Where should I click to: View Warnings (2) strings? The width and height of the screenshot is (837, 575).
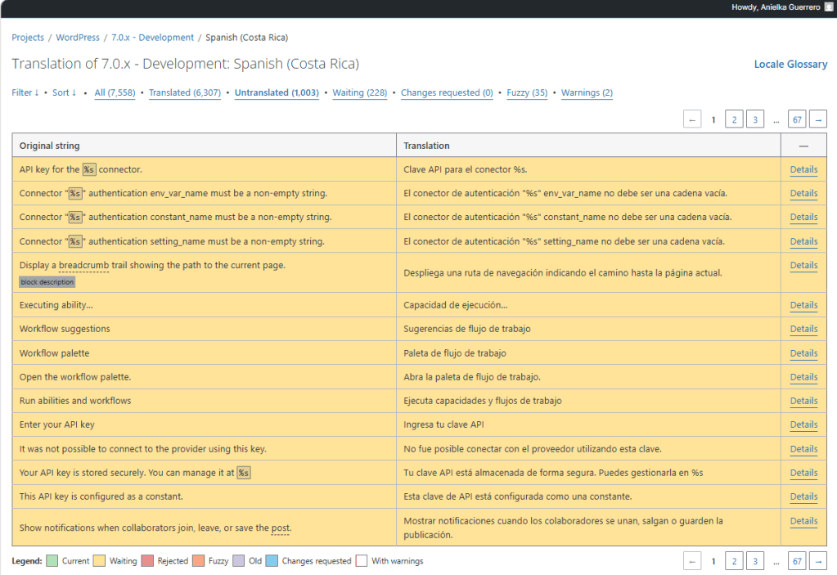[x=587, y=93]
